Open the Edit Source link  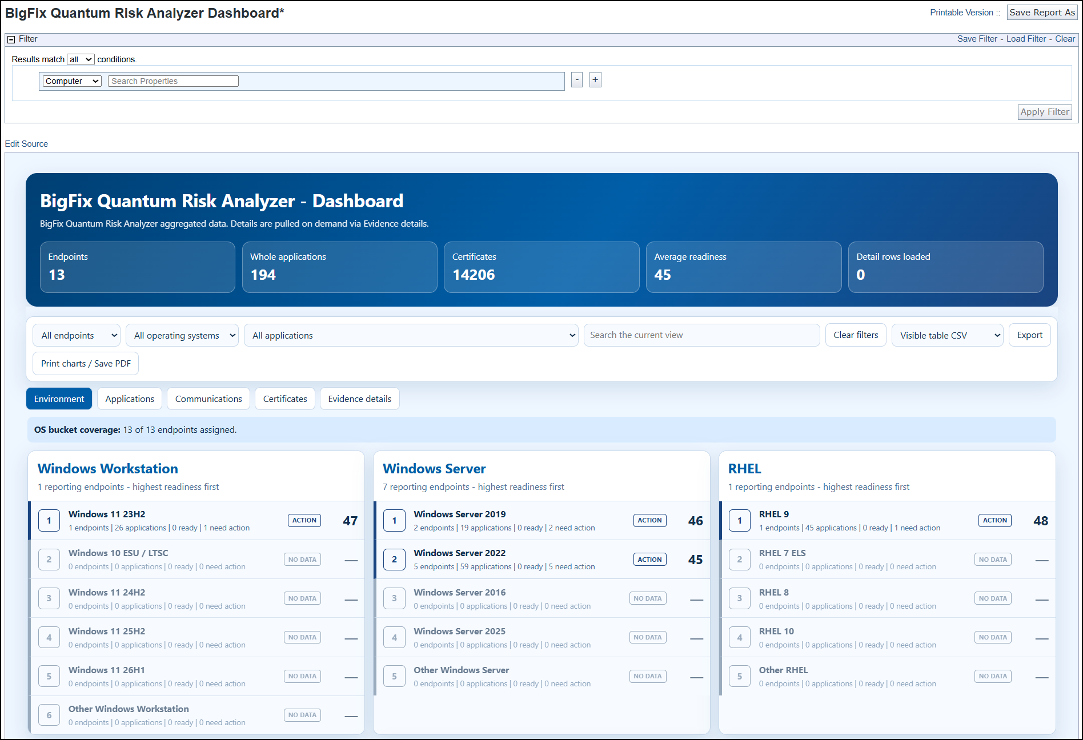coord(26,144)
